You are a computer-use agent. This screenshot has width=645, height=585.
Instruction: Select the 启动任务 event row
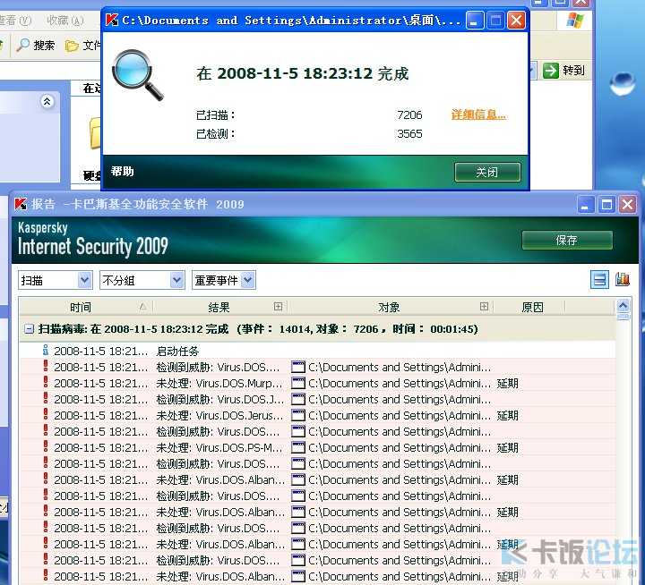(x=317, y=351)
